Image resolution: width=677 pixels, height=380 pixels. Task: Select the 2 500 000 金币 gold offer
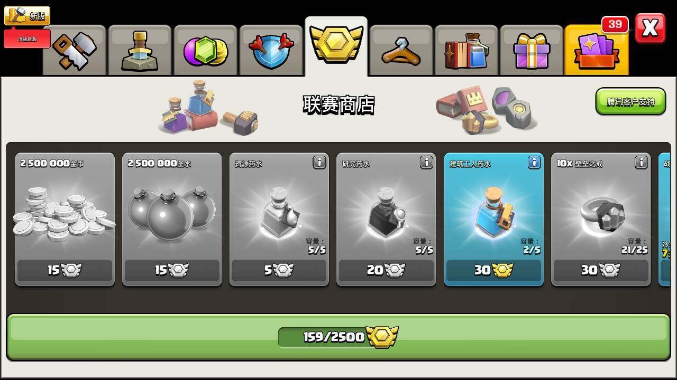(x=65, y=220)
